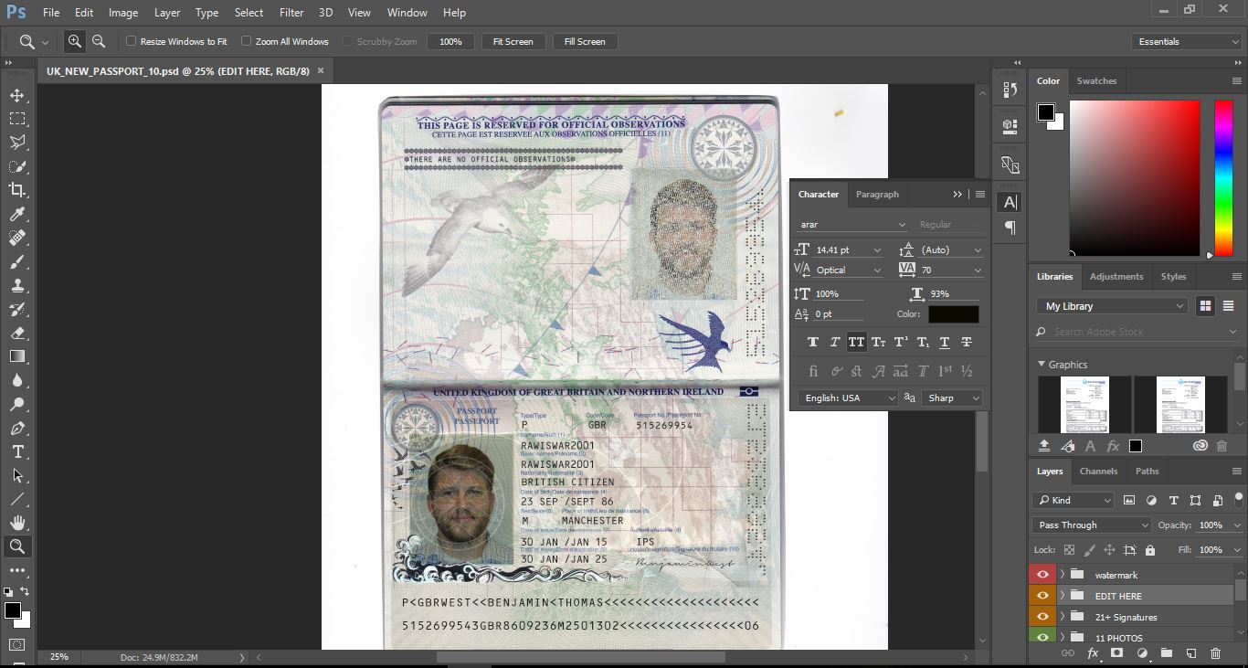Select the Healing Brush tool
Viewport: 1248px width, 668px height.
tap(17, 238)
